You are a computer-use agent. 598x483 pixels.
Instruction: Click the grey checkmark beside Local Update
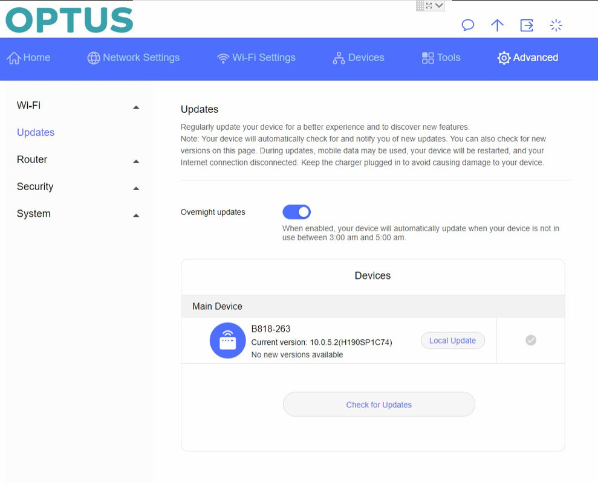[531, 340]
